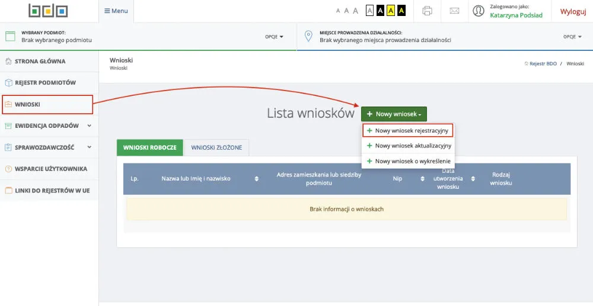The width and height of the screenshot is (593, 306).
Task: Click the printer icon in header
Action: coord(427,11)
